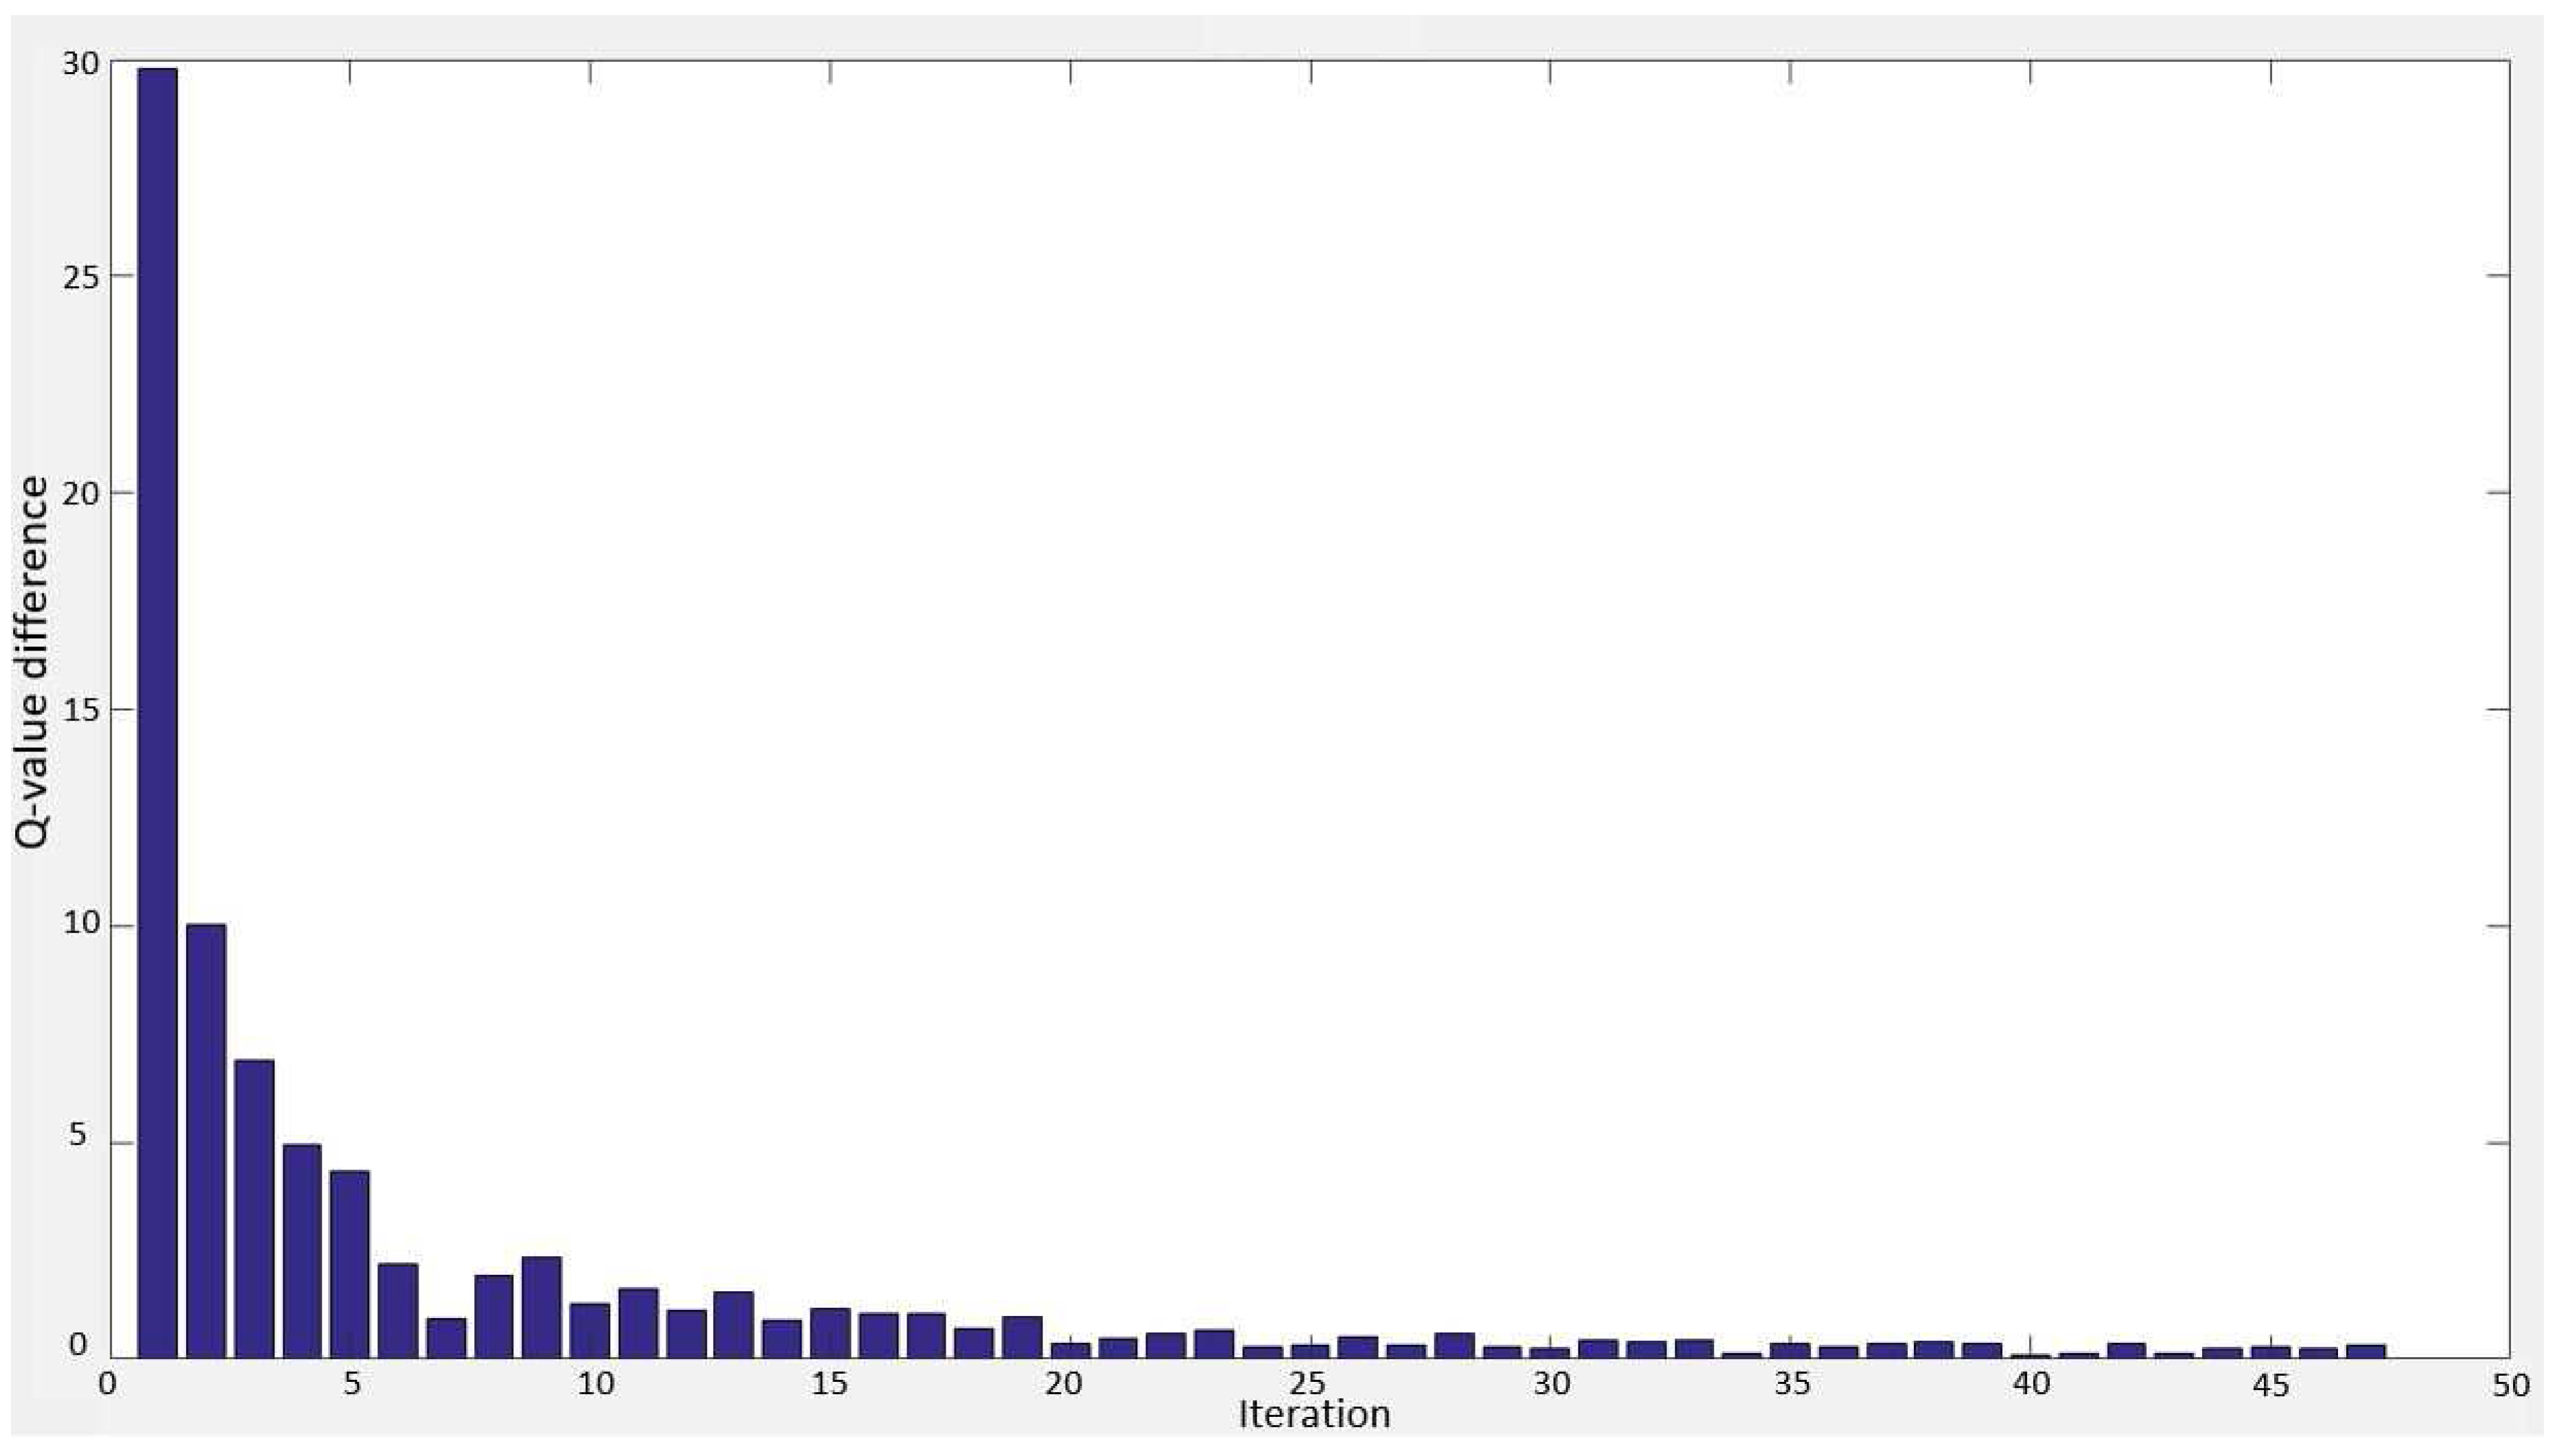
Task: Click the bar at iteration 13
Action: (734, 1324)
